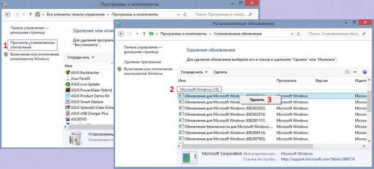
Task: Click scroll right arrow in updates list
Action: pyautogui.click(x=364, y=146)
